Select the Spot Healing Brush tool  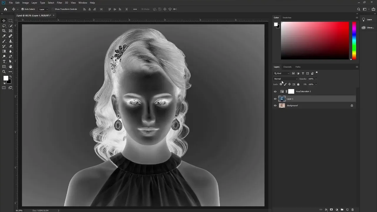coord(11,36)
